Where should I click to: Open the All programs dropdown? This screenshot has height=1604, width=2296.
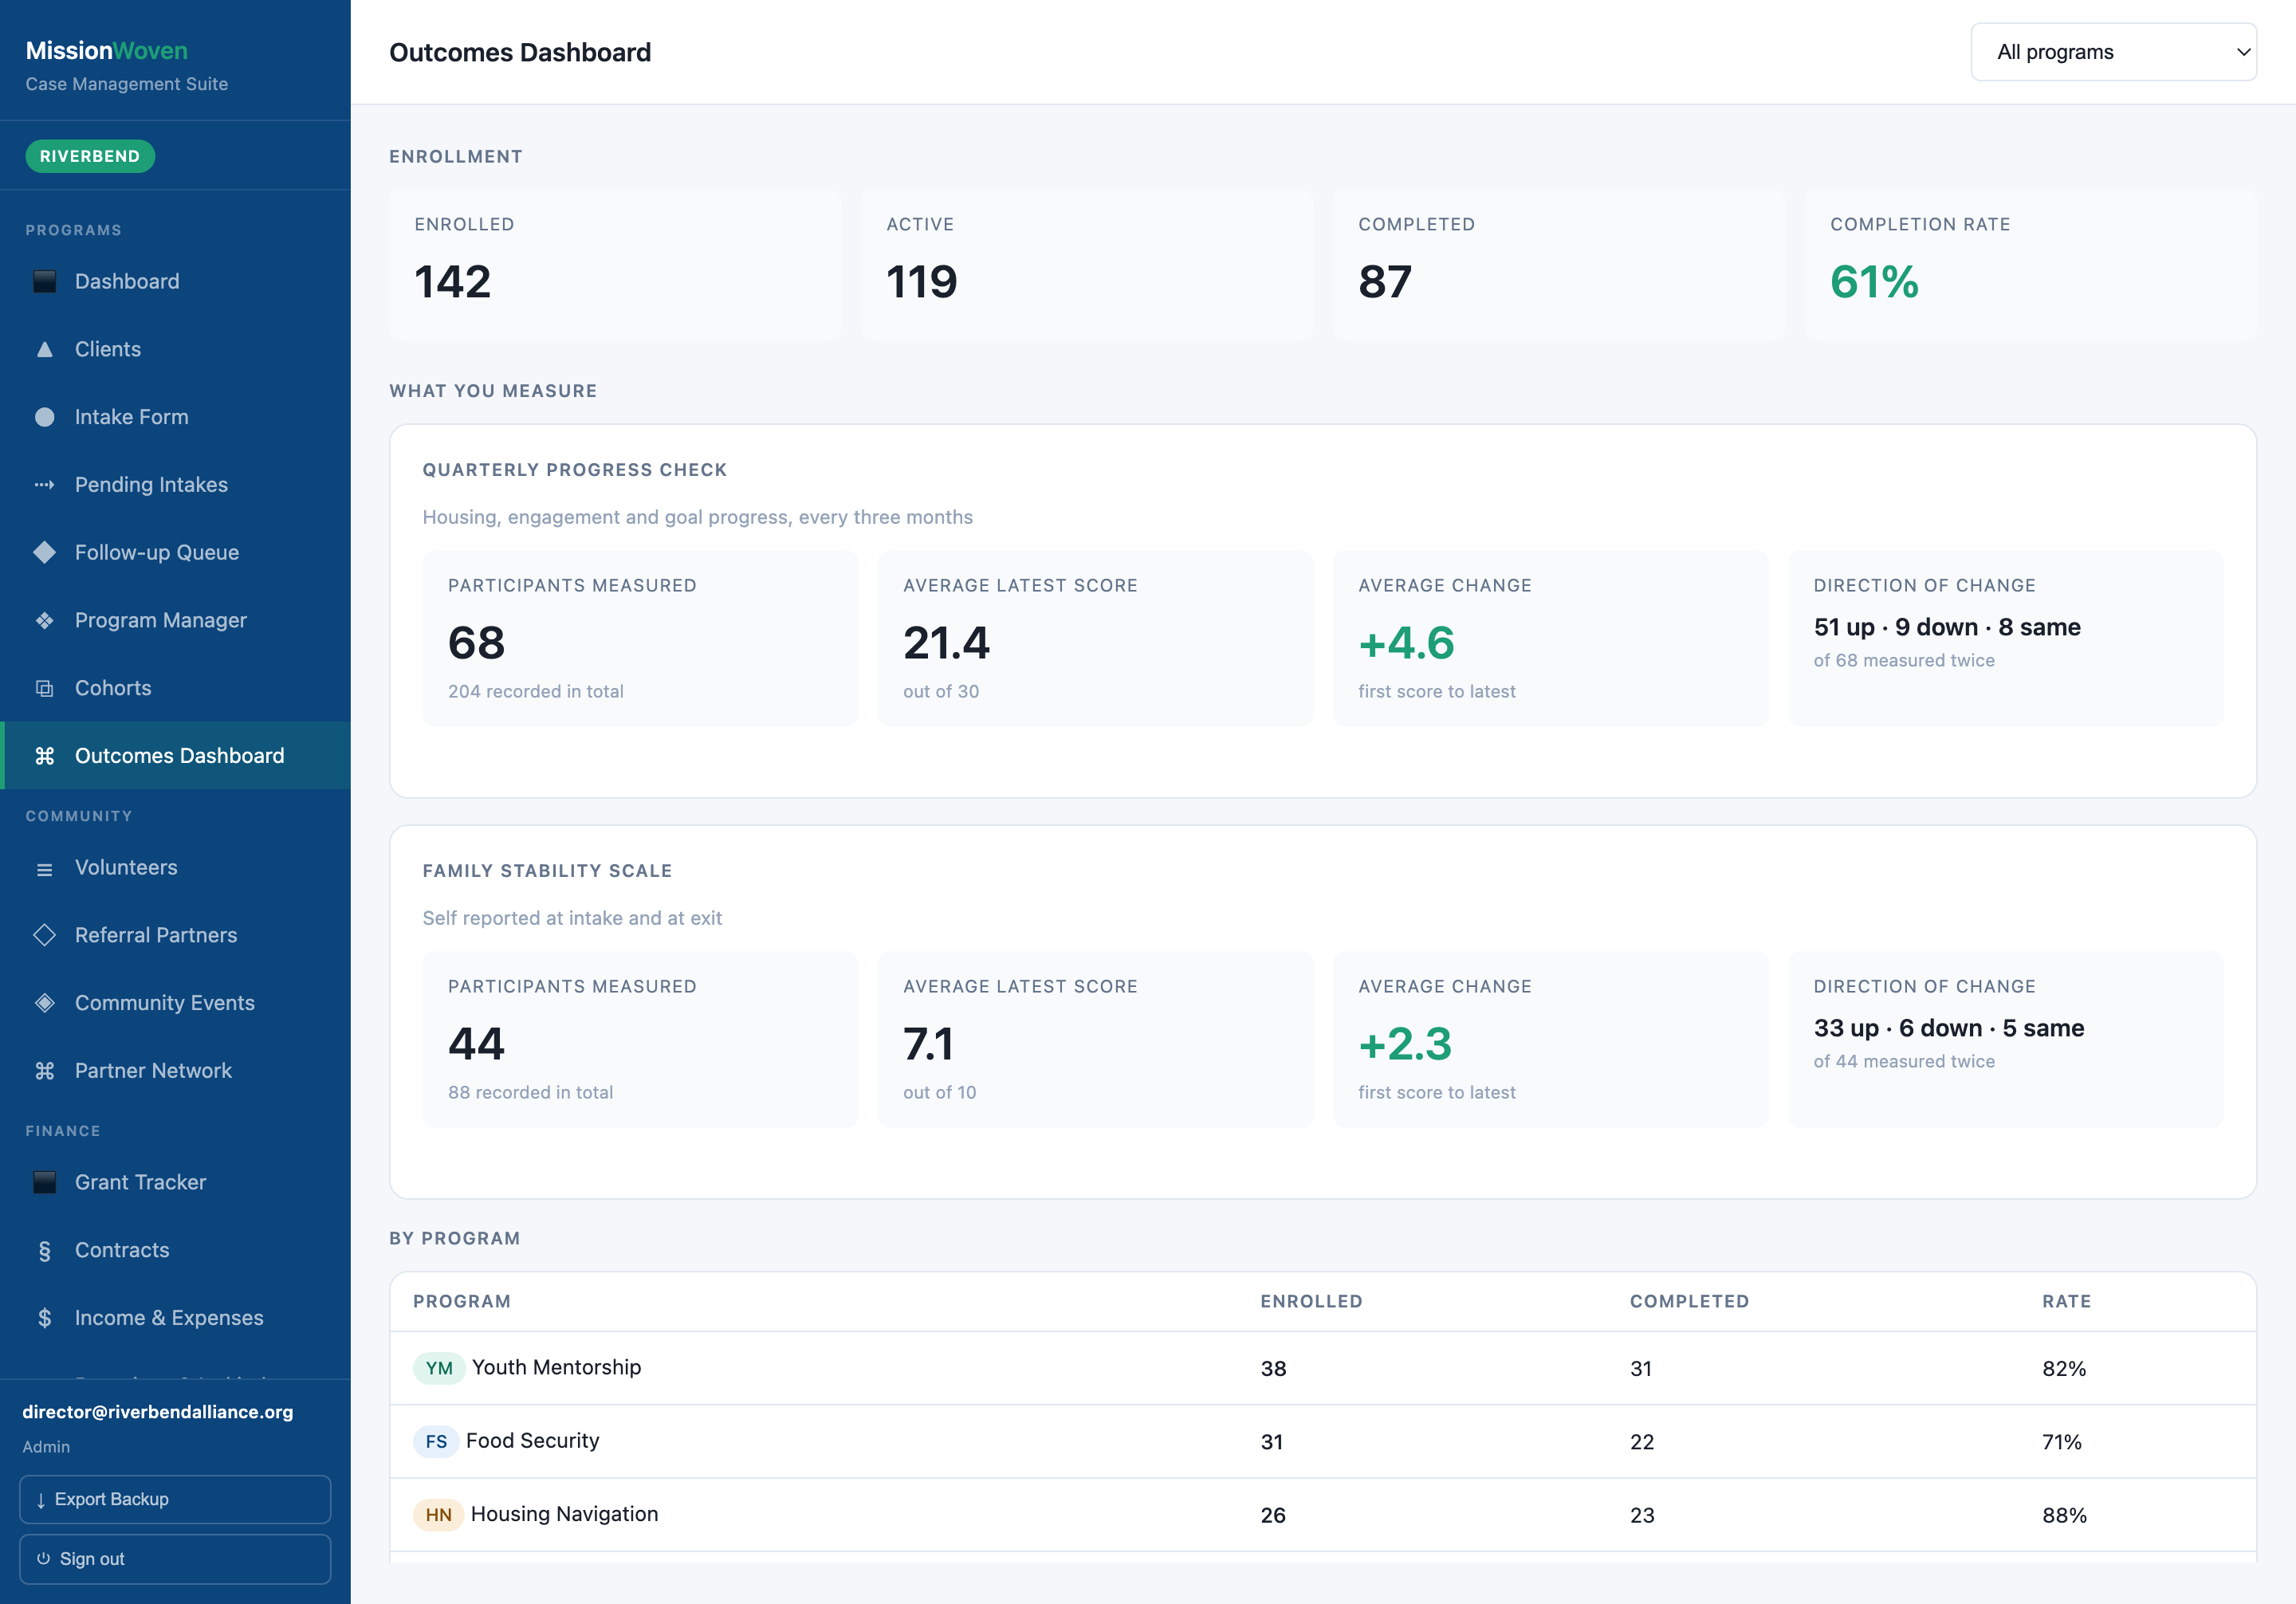pyautogui.click(x=2113, y=52)
